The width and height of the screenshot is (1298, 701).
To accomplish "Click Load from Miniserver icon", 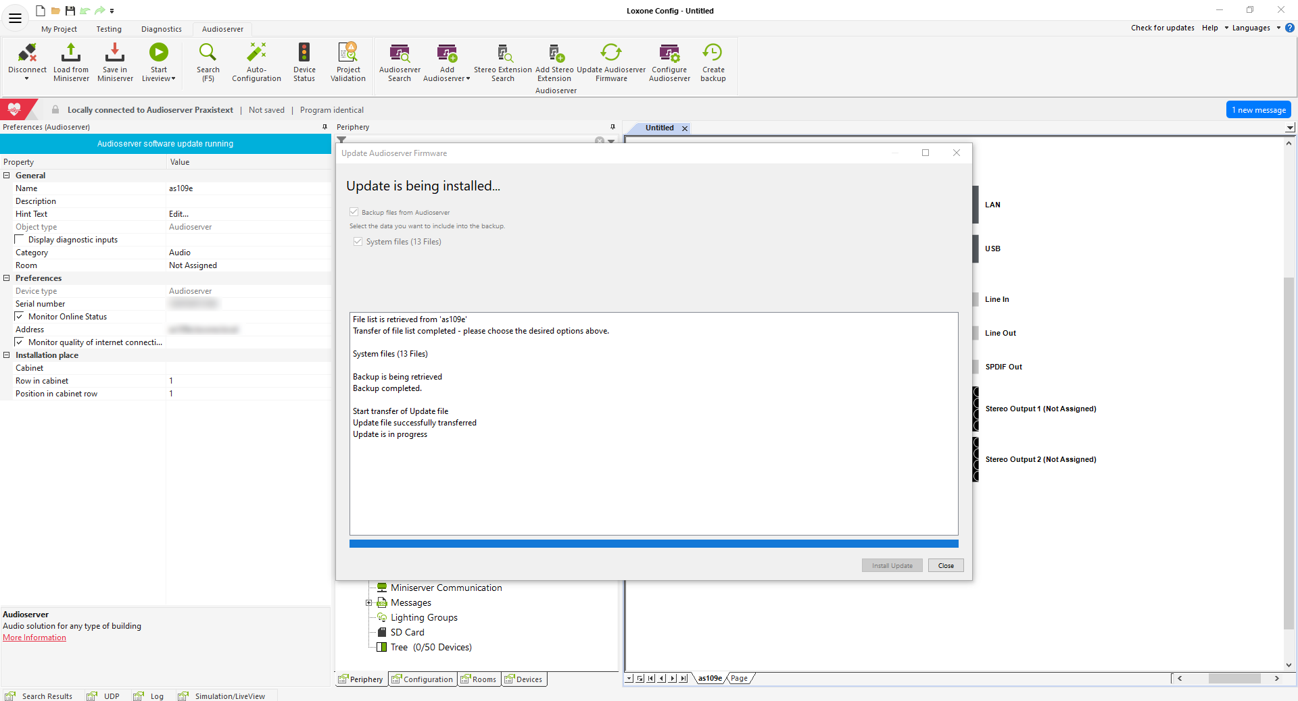I will coord(71,53).
